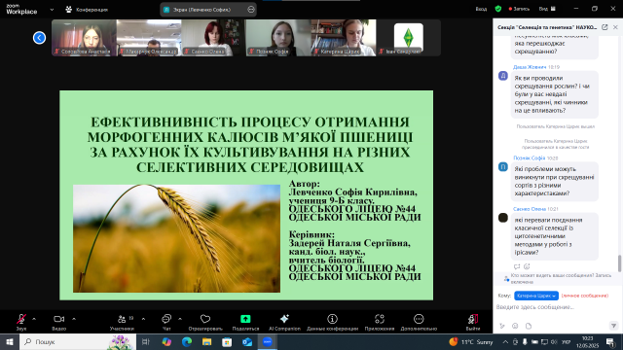Click the green encryption shield icon
This screenshot has height=350, width=623.
(x=498, y=9)
